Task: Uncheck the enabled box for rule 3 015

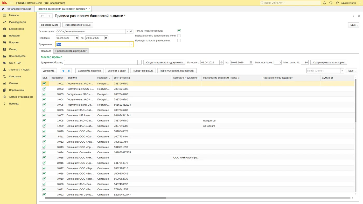Action: pos(44,158)
